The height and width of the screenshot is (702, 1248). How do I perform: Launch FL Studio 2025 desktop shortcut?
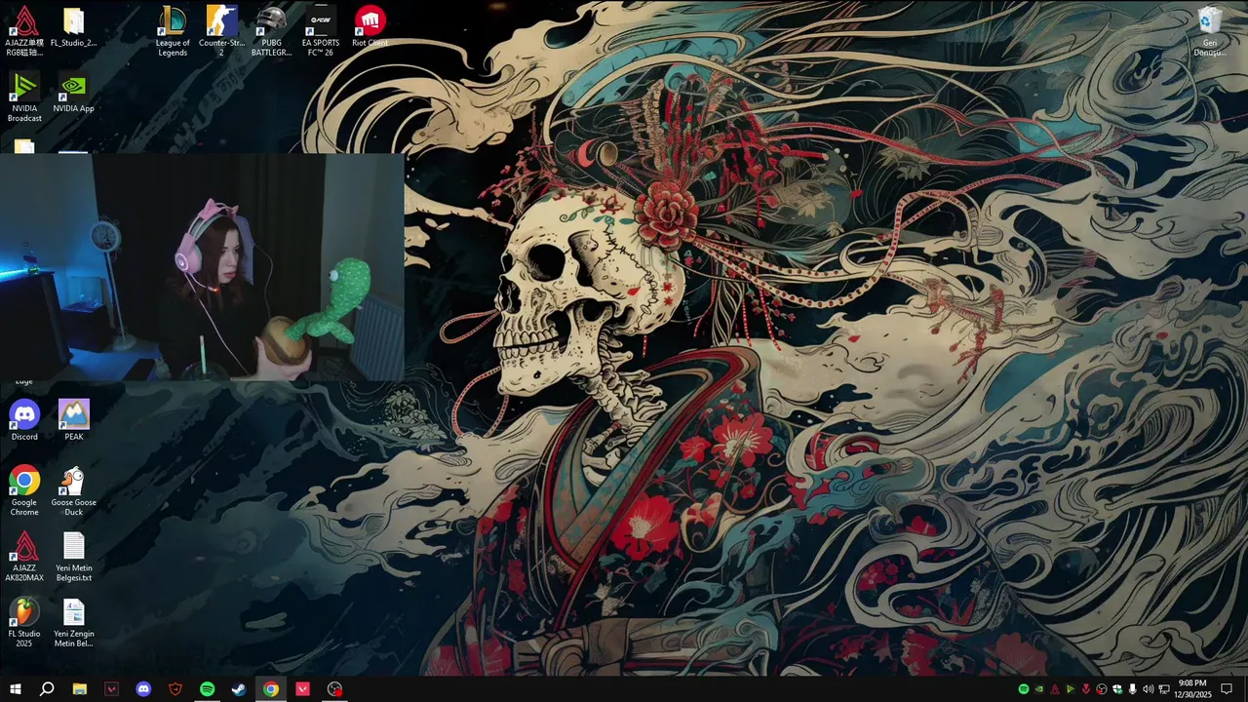point(24,622)
